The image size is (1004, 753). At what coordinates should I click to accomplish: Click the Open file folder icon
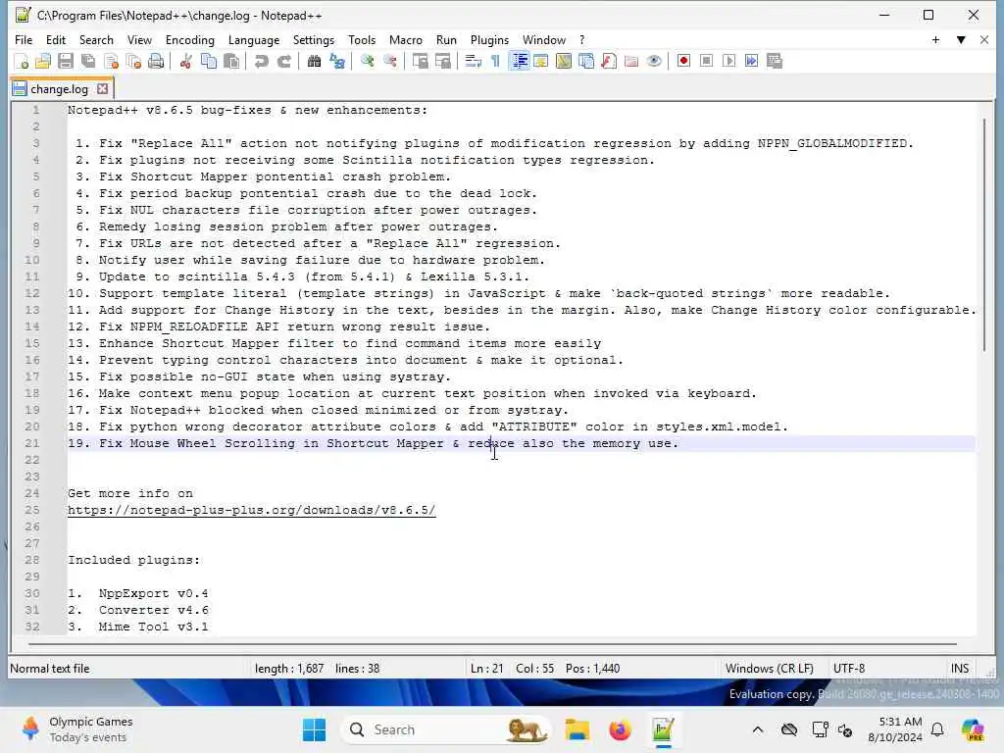(43, 62)
